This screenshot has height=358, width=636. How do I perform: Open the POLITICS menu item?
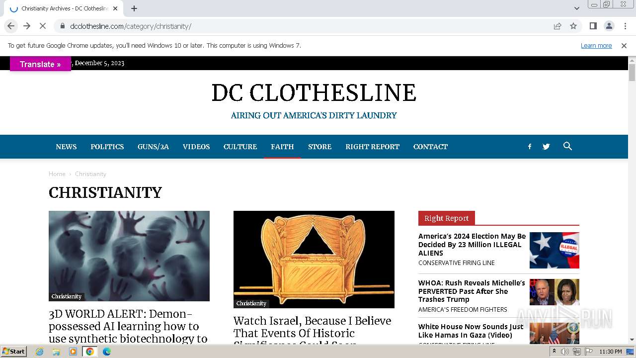point(107,147)
